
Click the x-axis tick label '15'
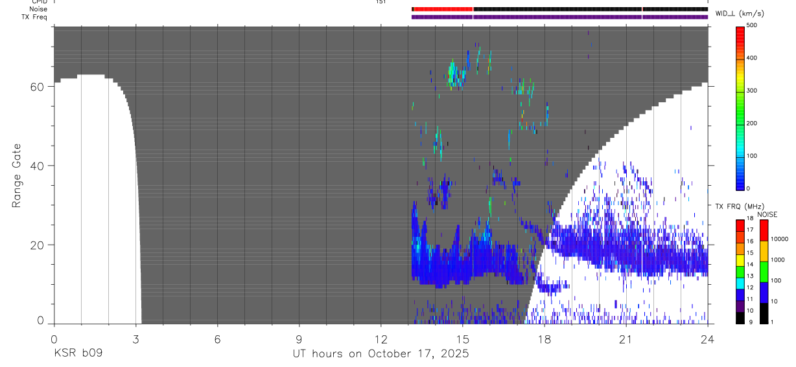pyautogui.click(x=462, y=339)
